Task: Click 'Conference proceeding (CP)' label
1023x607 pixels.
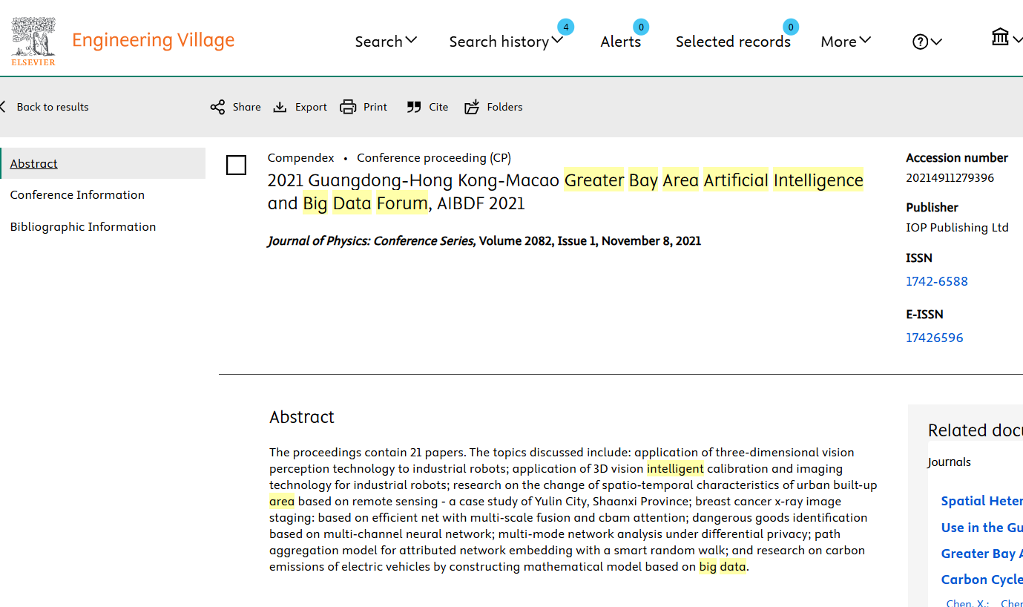Action: (434, 158)
